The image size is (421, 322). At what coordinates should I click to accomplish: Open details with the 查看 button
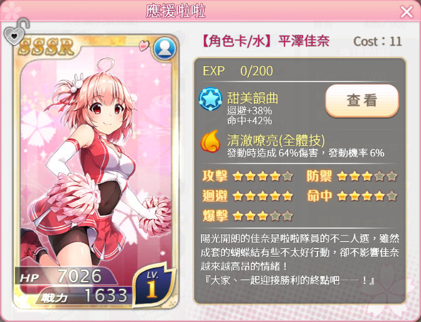point(362,101)
